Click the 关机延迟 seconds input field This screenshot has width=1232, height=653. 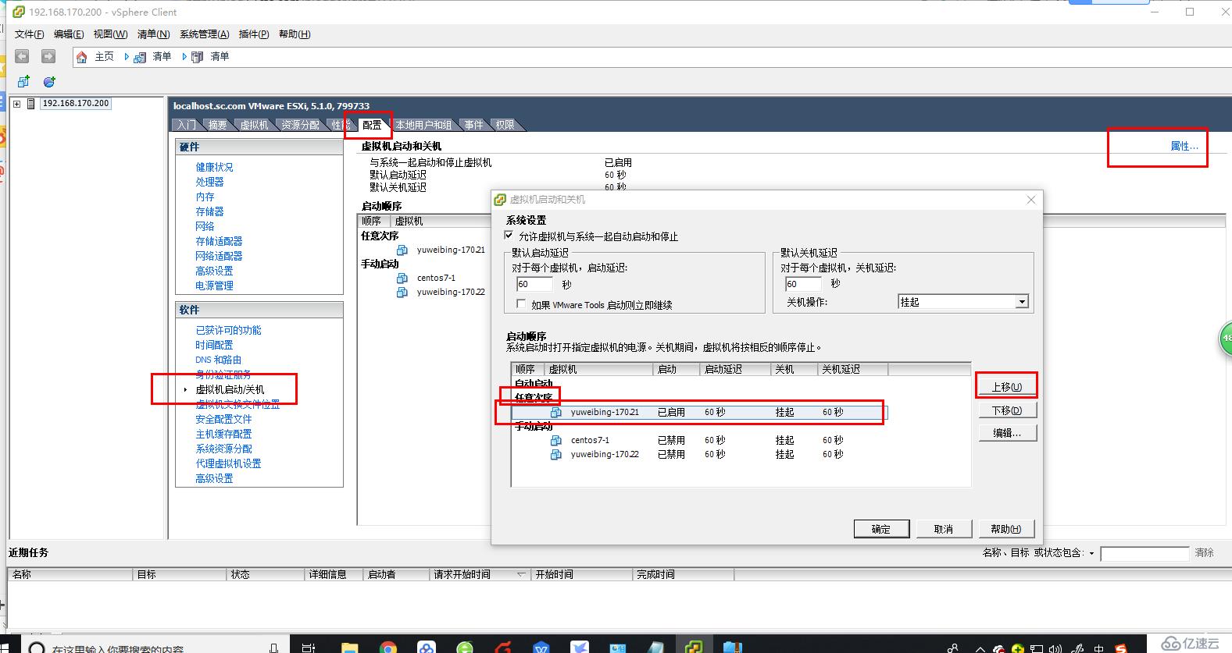tap(804, 284)
